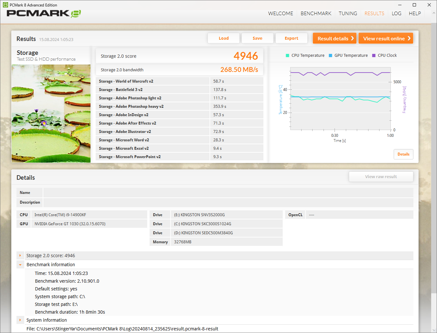The height and width of the screenshot is (333, 437).
Task: Click the Default settings: yes line
Action: 56,289
